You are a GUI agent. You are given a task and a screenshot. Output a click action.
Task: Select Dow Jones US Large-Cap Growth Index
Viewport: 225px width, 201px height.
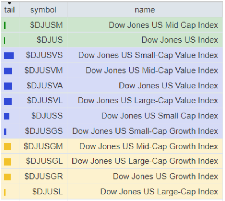coord(145,161)
